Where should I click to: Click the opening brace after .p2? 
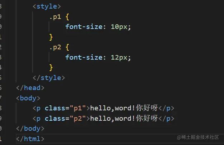click(x=67, y=47)
